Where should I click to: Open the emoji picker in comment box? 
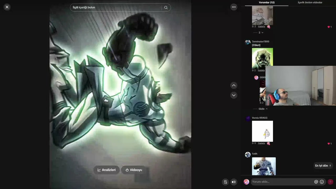click(x=322, y=182)
